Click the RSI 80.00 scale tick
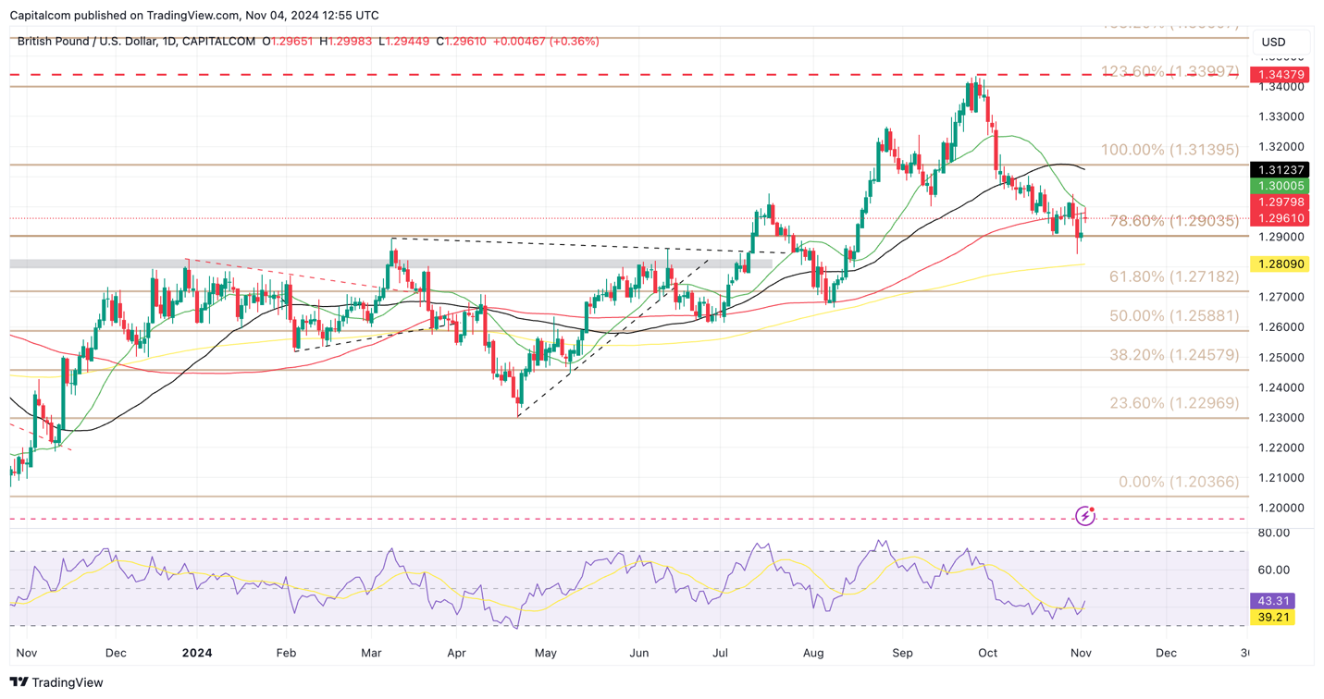Viewport: 1324px width, 699px height. click(x=1273, y=533)
